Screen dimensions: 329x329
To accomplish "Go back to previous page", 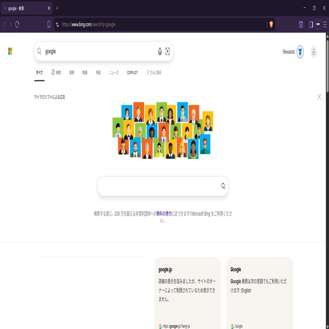I will (5, 25).
